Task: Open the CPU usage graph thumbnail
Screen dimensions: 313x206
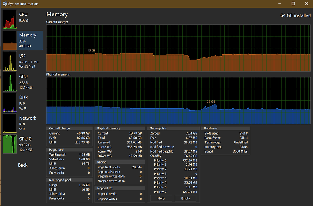Action: pyautogui.click(x=10, y=19)
